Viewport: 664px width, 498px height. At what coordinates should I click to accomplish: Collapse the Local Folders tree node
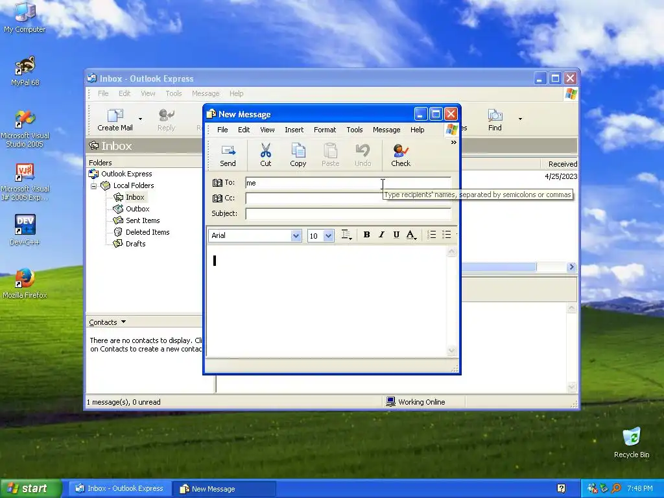click(x=93, y=186)
